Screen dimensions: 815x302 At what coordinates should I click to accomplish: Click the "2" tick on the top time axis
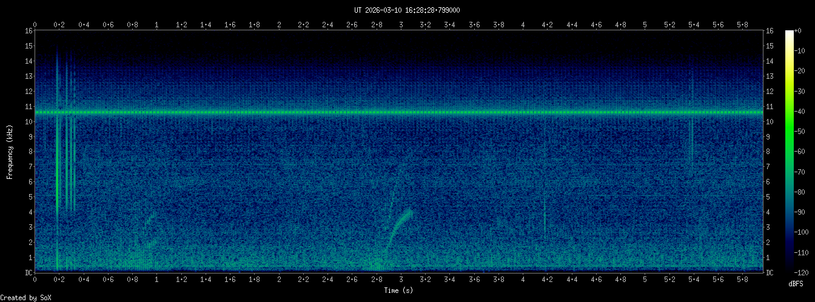point(279,25)
